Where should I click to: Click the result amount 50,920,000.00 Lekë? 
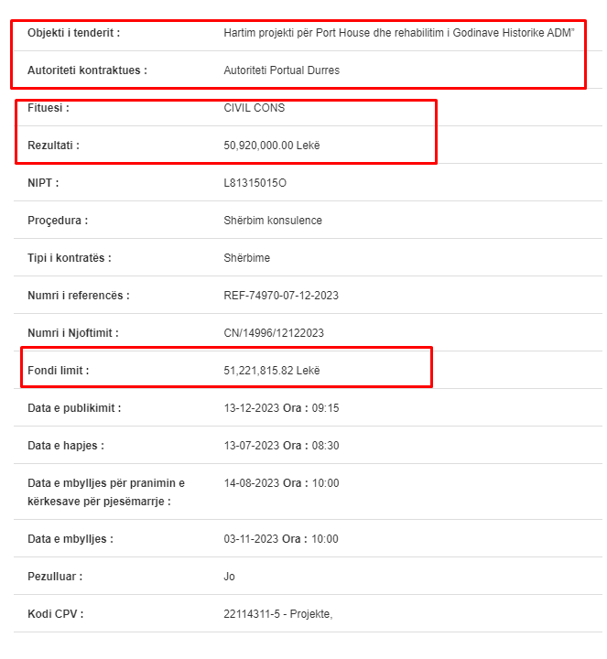tap(272, 146)
